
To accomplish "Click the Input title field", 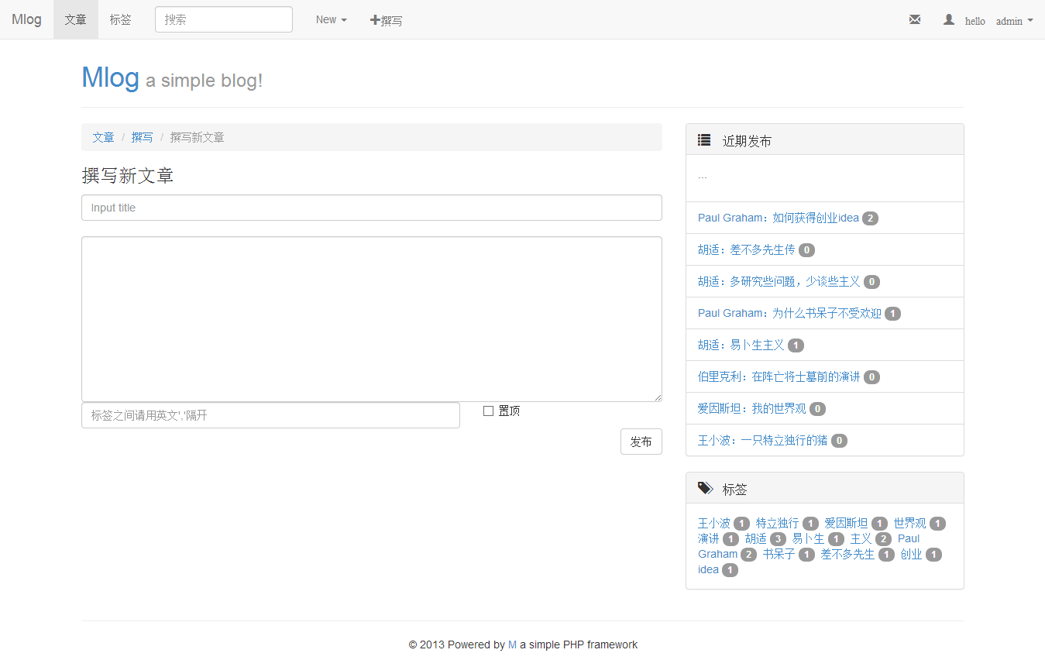I will (x=371, y=208).
